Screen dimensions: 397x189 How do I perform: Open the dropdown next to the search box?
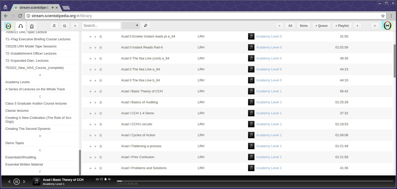point(131,26)
